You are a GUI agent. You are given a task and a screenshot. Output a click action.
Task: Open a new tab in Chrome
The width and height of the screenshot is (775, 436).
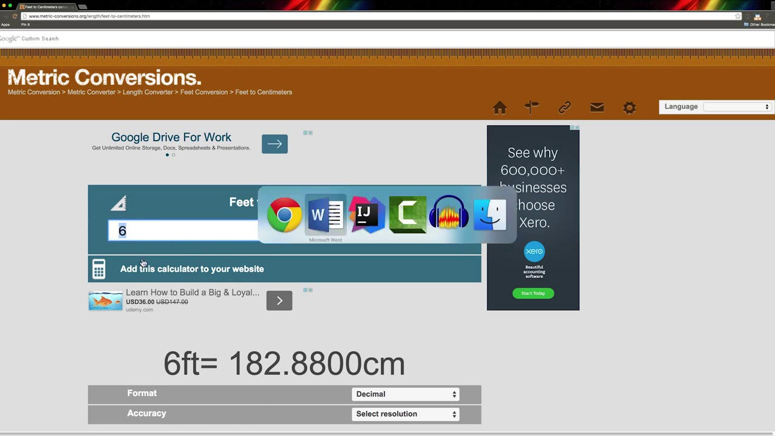point(83,7)
